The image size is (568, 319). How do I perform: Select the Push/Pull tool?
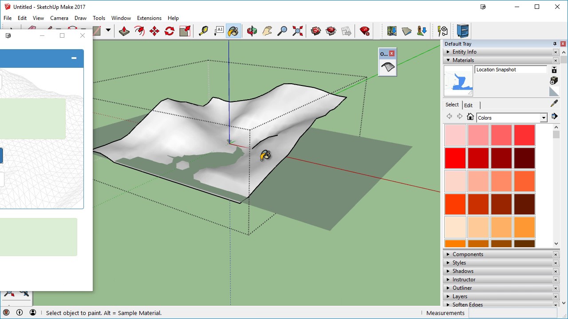[124, 31]
